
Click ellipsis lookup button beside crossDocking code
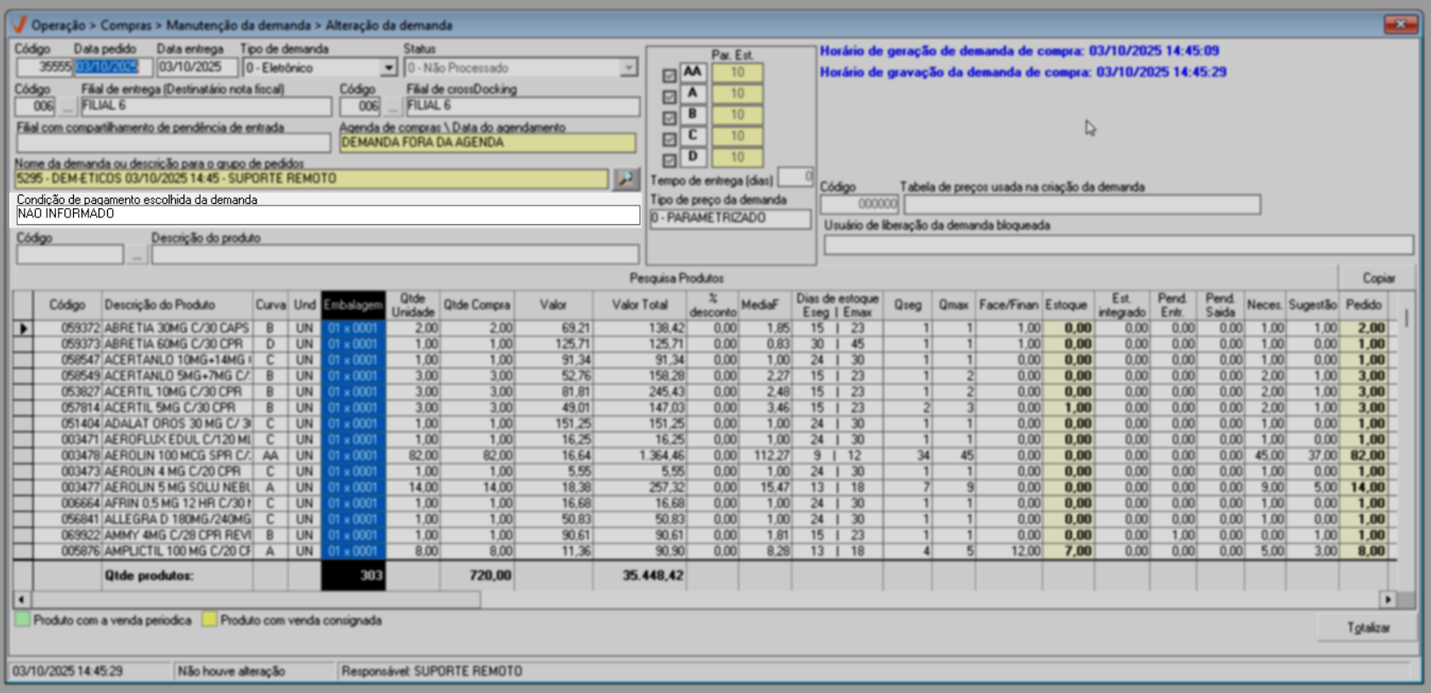pos(393,106)
